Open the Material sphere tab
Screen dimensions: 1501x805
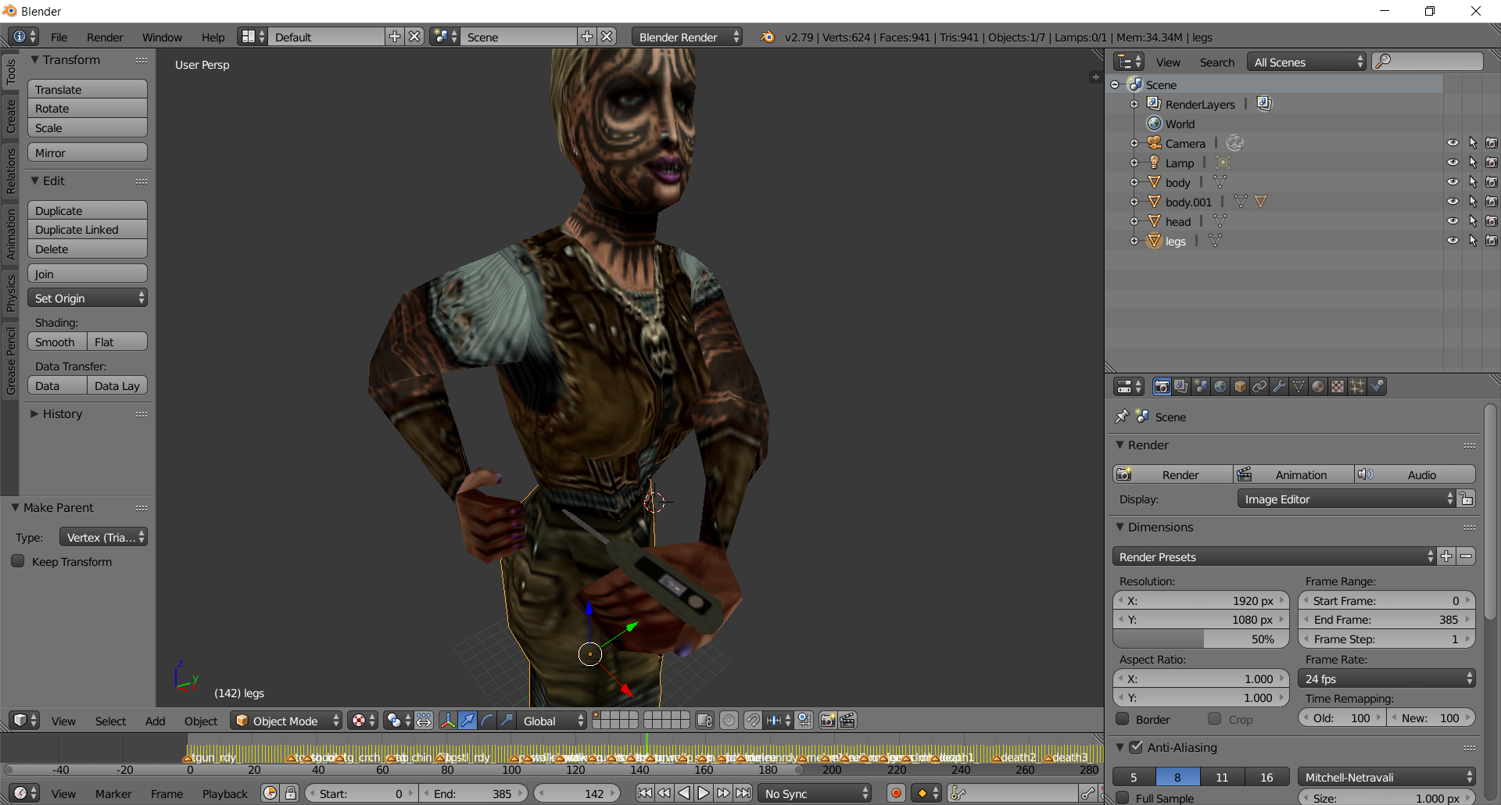(1318, 387)
